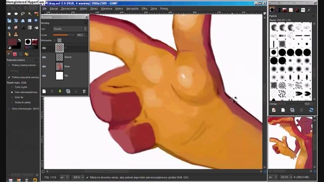Swap foreground and background colors arrow
Image resolution: width=324 pixels, height=182 pixels.
point(19,40)
